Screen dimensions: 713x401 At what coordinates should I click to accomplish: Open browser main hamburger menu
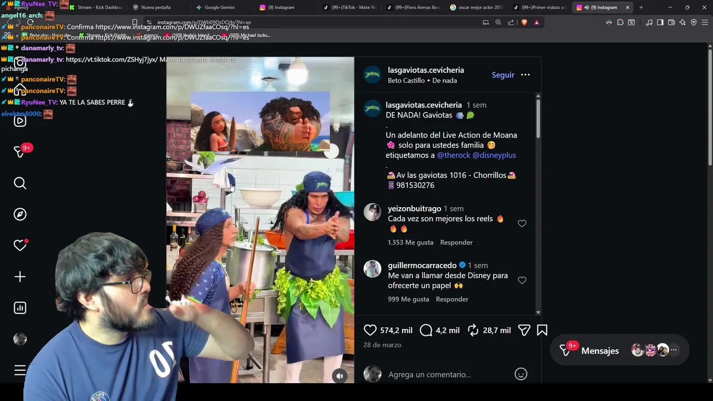pos(705,22)
